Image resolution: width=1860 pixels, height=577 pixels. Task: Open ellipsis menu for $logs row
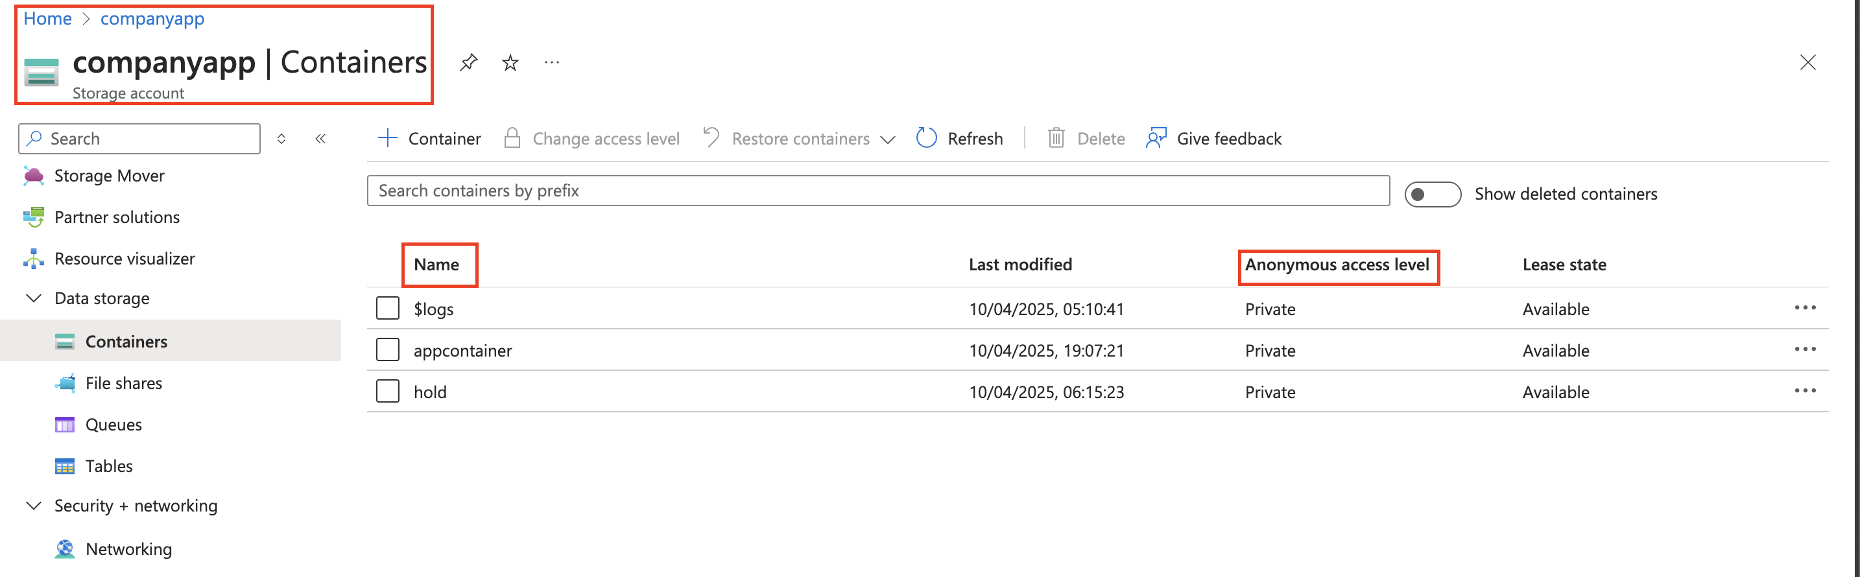(x=1805, y=308)
